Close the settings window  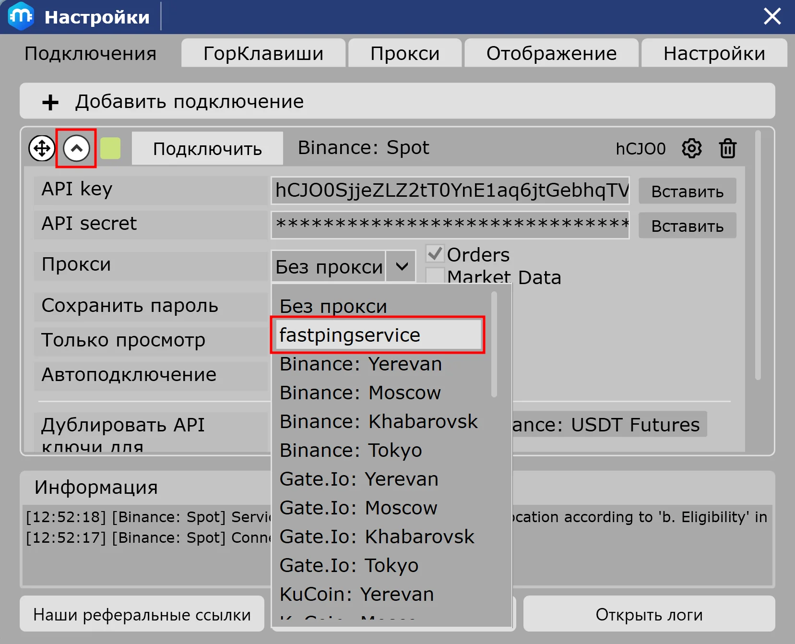point(772,17)
